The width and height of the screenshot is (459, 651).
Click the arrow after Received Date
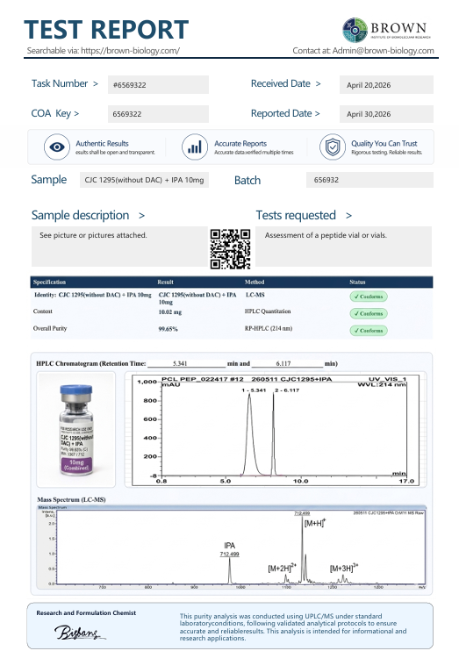pyautogui.click(x=319, y=84)
